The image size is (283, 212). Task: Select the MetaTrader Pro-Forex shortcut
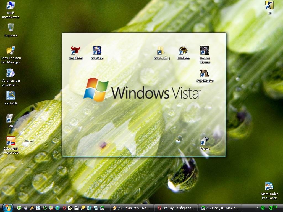tap(269, 191)
